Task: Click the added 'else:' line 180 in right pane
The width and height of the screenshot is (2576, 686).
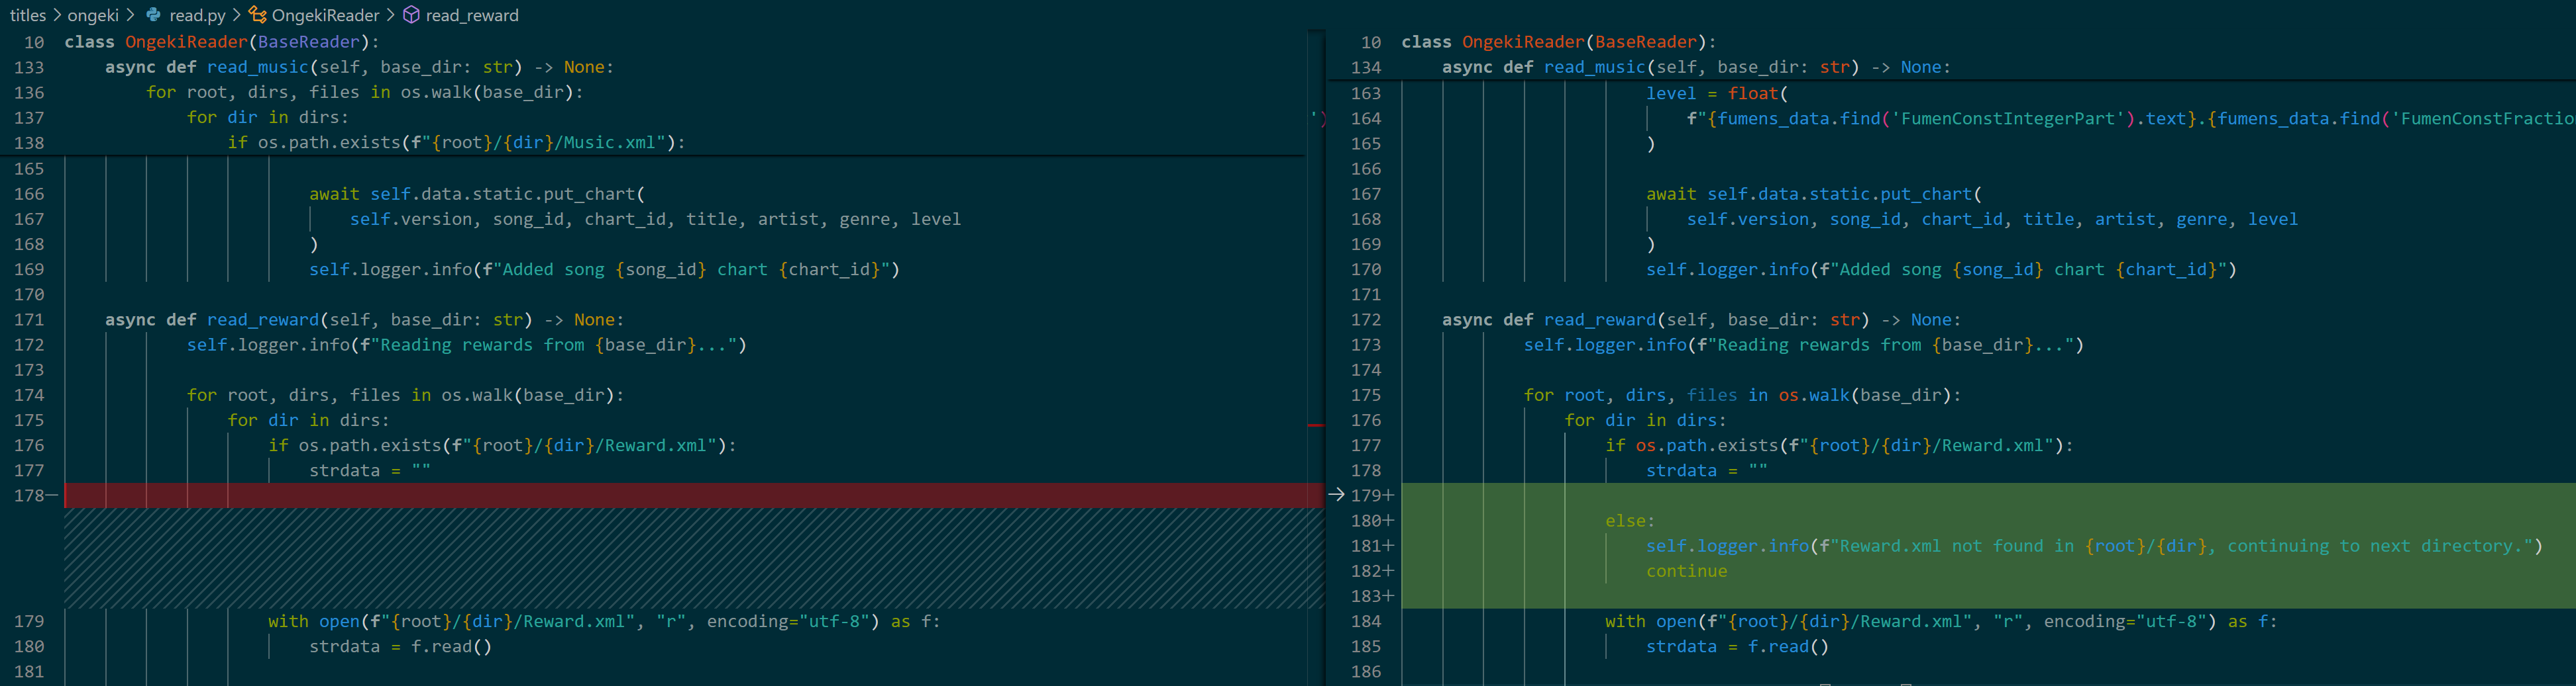Action: (x=1630, y=520)
